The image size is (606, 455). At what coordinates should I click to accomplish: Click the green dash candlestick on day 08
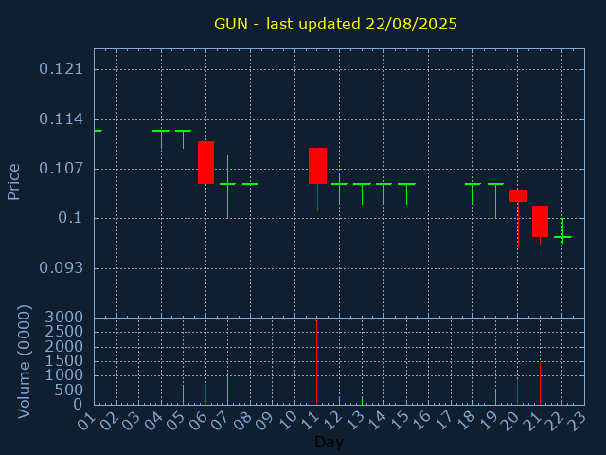coord(250,184)
